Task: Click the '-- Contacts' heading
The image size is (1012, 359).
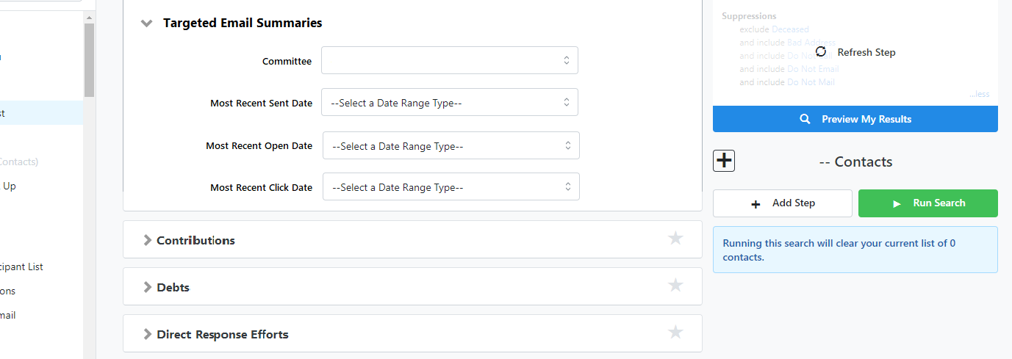Action: point(855,162)
